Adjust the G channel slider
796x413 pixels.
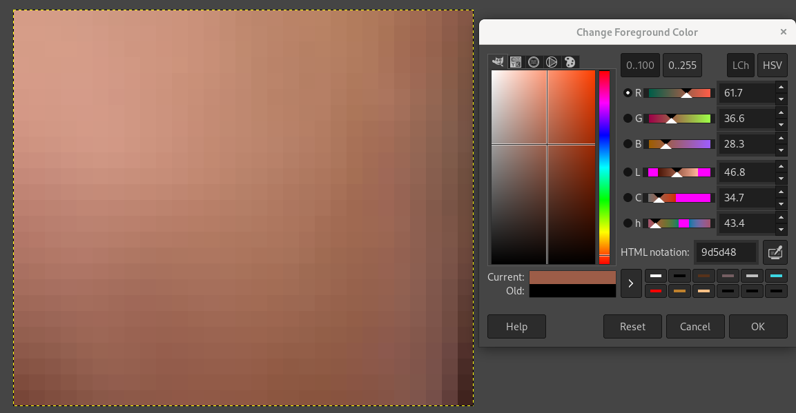tap(679, 119)
